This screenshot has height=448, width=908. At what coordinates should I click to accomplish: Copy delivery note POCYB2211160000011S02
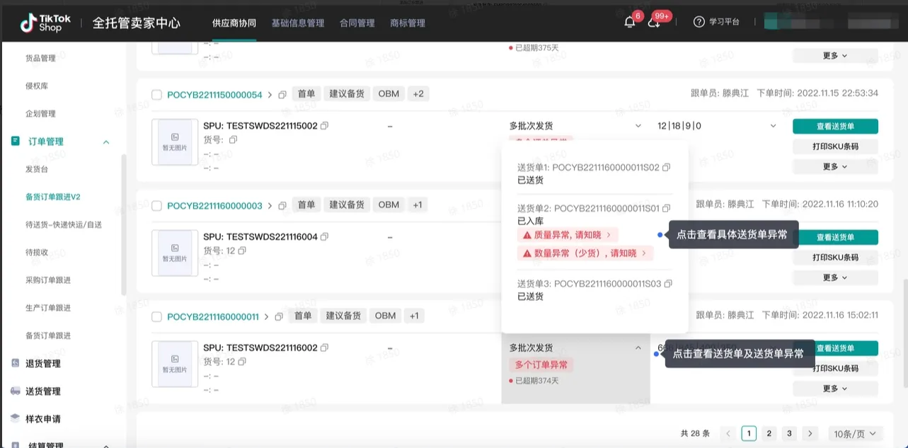(666, 168)
